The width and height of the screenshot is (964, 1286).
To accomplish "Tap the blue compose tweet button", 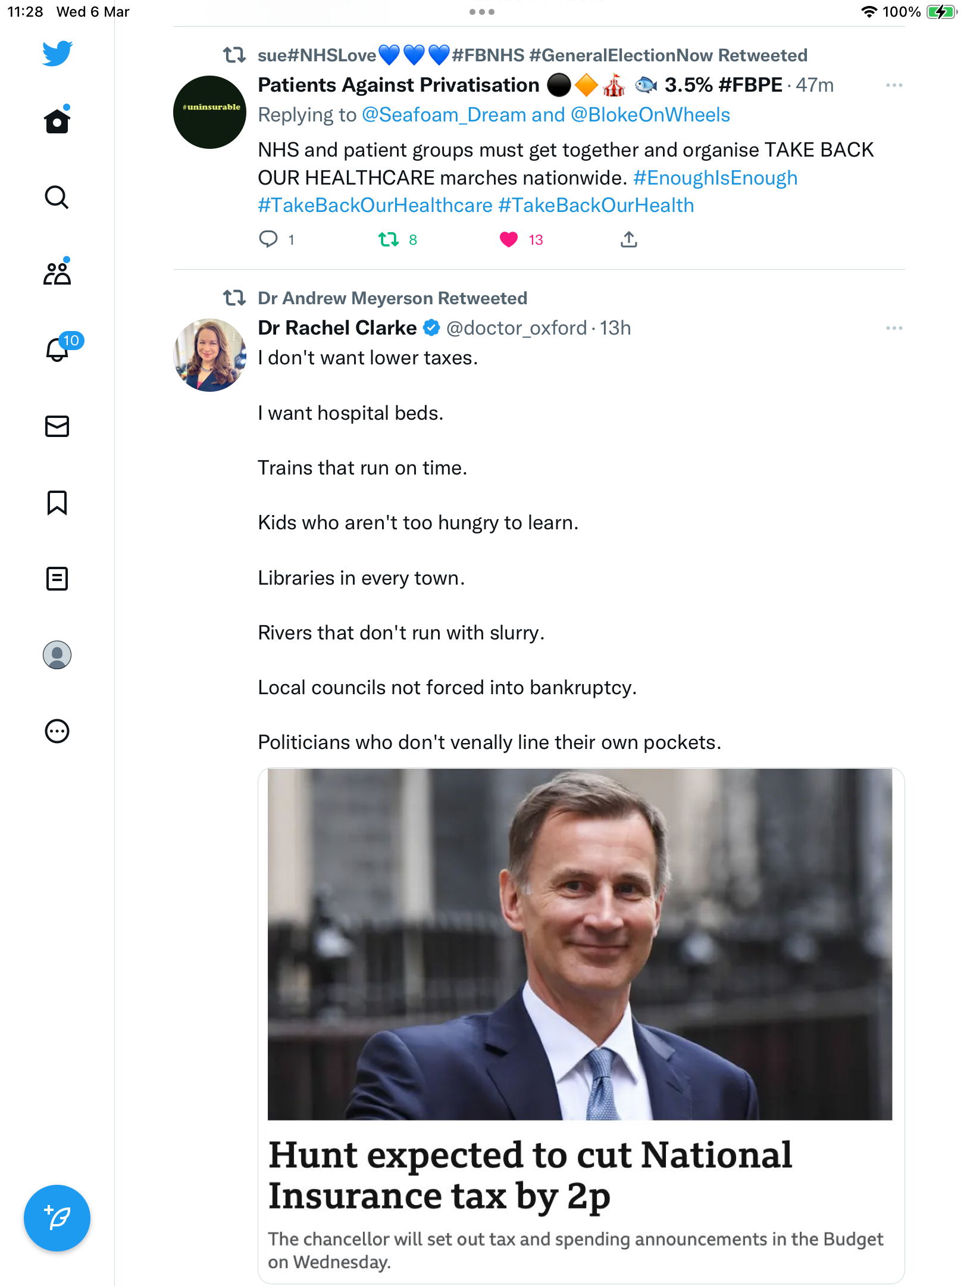I will point(57,1218).
